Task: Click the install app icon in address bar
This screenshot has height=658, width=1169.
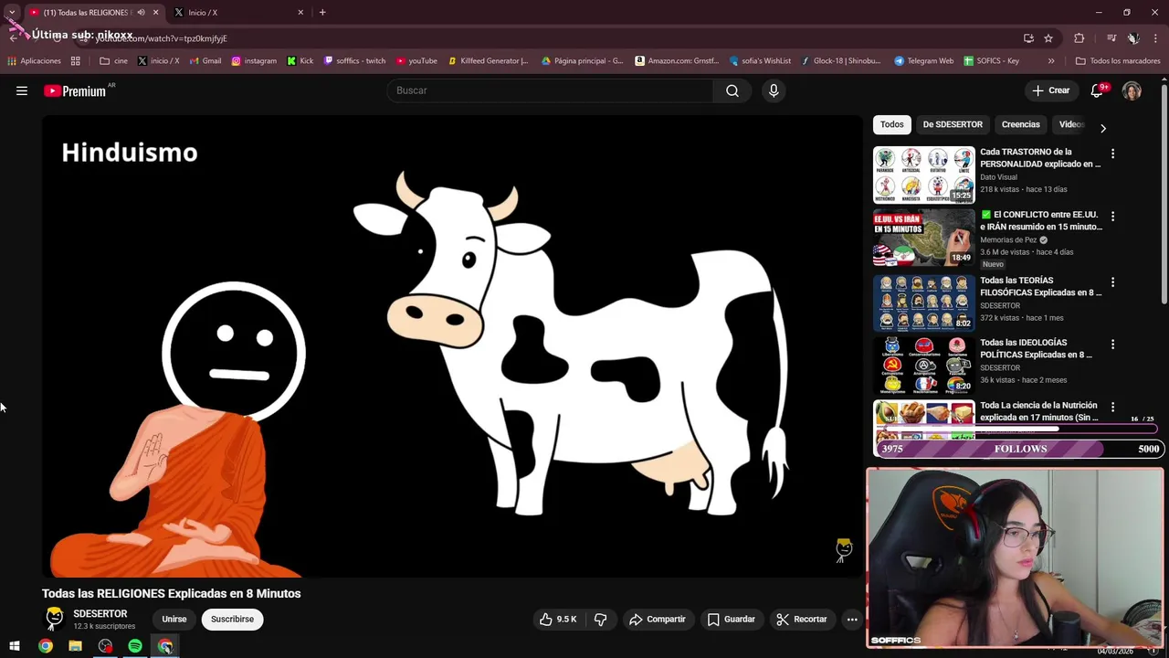Action: click(x=1028, y=38)
